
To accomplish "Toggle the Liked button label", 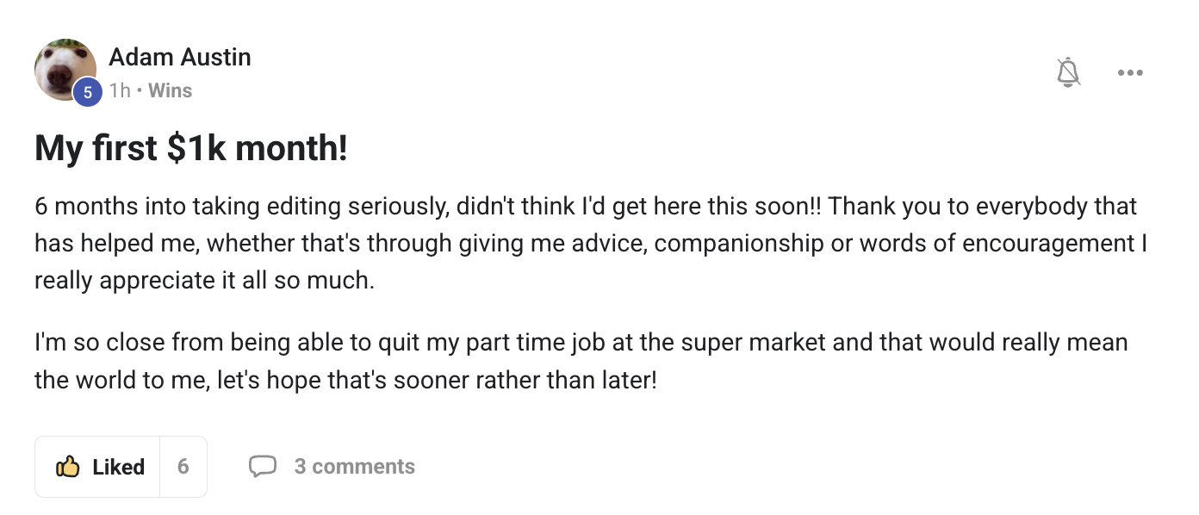I will point(118,467).
